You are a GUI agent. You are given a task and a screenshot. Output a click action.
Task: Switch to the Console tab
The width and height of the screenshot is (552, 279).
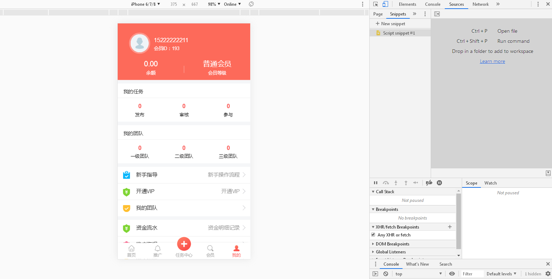tap(391, 264)
